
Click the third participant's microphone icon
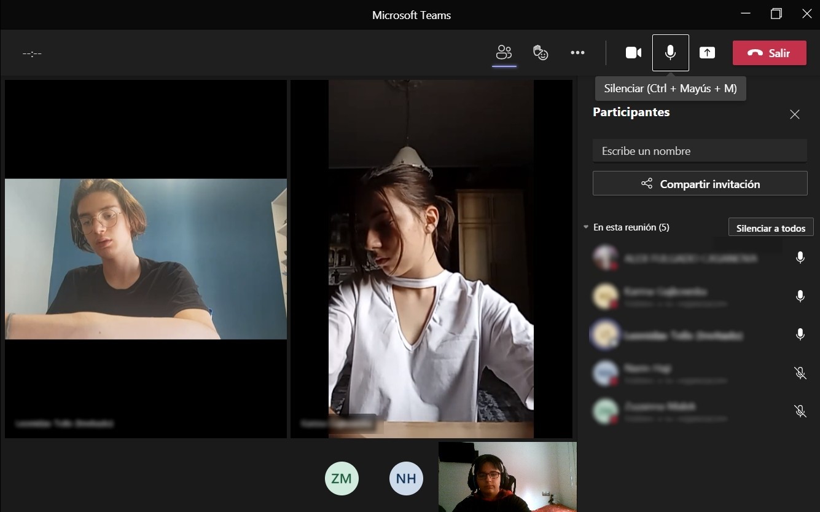(x=800, y=334)
